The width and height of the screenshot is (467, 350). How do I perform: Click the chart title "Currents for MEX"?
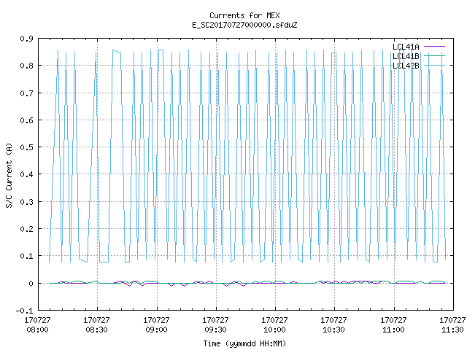tap(244, 15)
